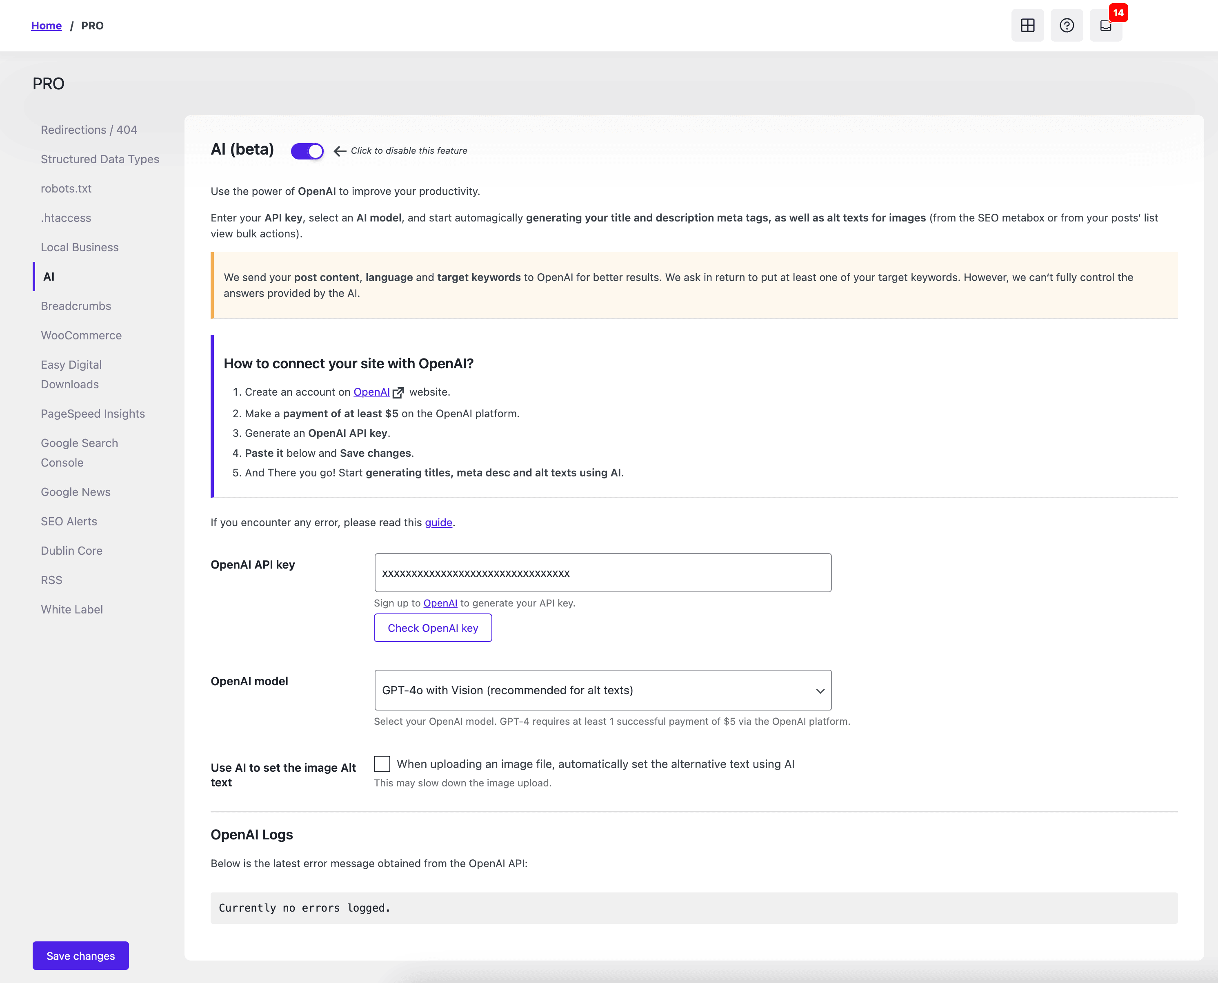1218x983 pixels.
Task: Open the error guide link
Action: pos(438,522)
